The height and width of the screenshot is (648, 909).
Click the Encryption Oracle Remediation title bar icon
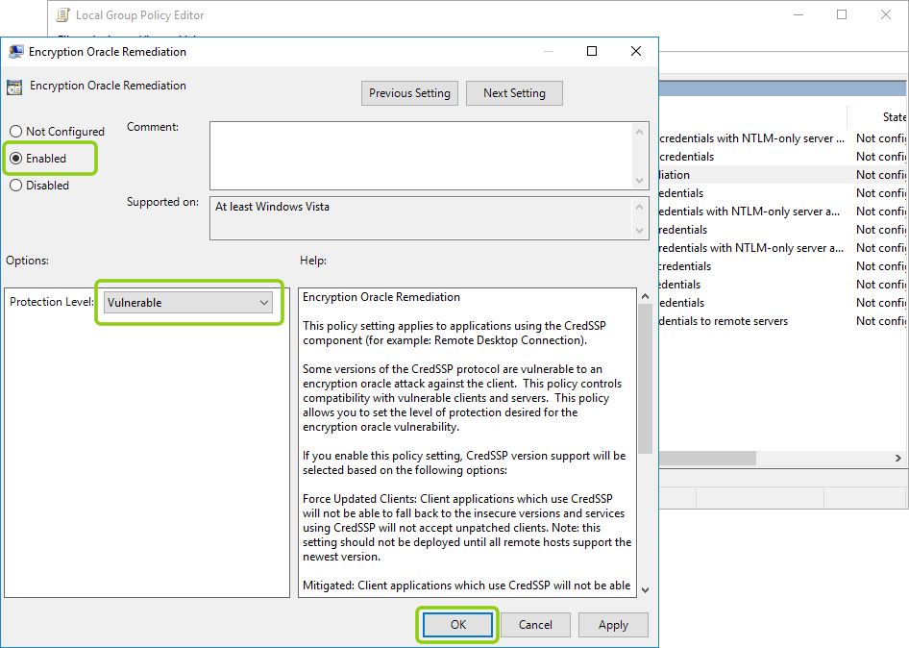[x=16, y=52]
